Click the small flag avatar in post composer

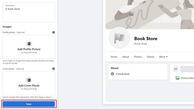point(176,69)
